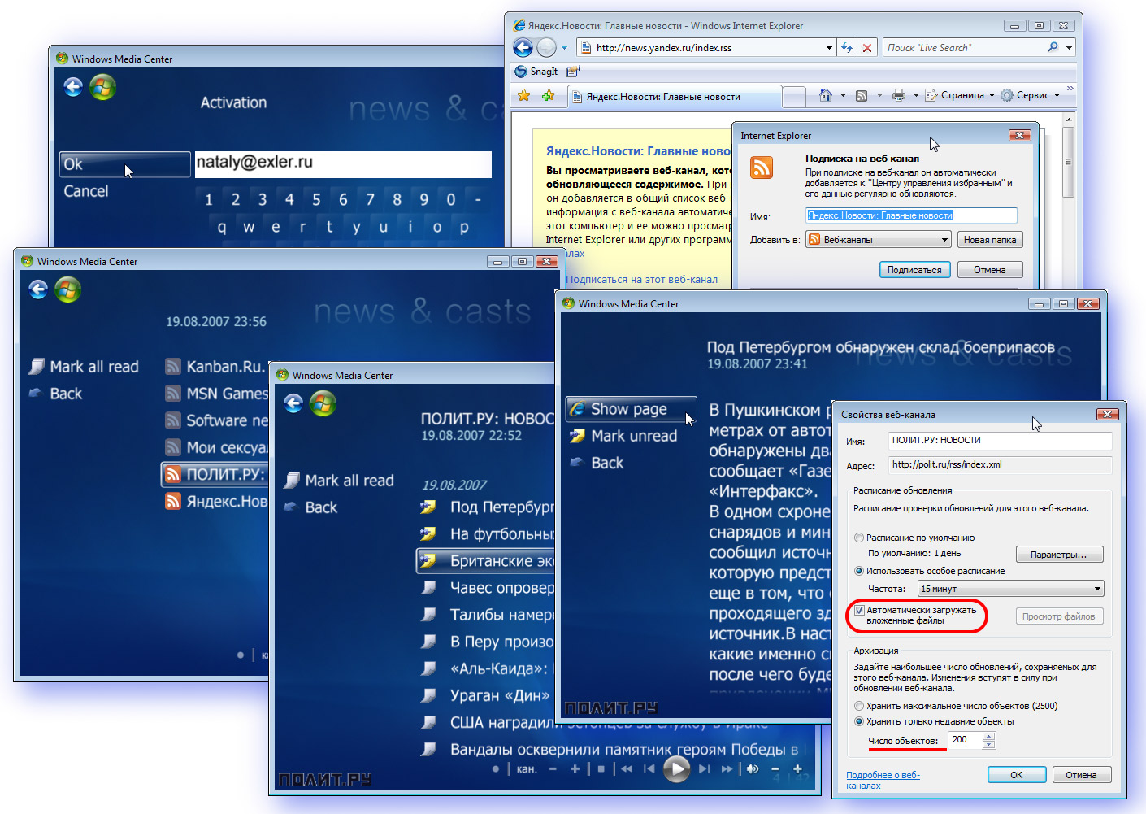Click the stop square in media transport bar
The image size is (1146, 814).
point(601,768)
